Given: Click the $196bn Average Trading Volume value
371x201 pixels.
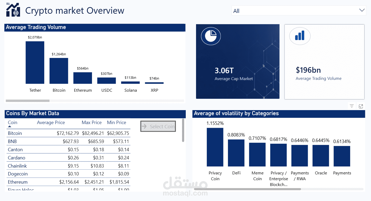Looking at the screenshot, I should point(308,70).
